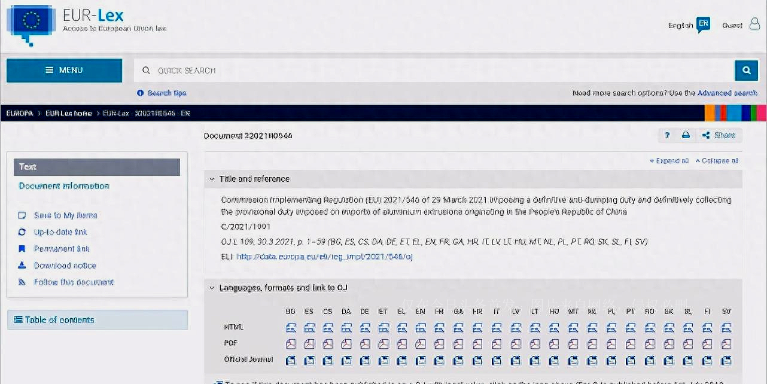Image resolution: width=767 pixels, height=384 pixels.
Task: Open Official Journal in DE language
Action: (365, 360)
